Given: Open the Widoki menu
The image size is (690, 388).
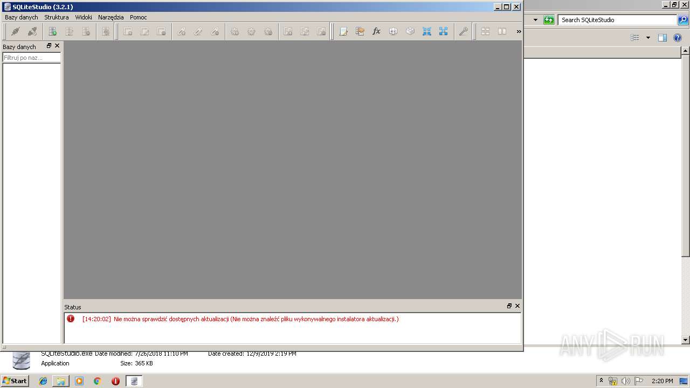Looking at the screenshot, I should point(84,17).
